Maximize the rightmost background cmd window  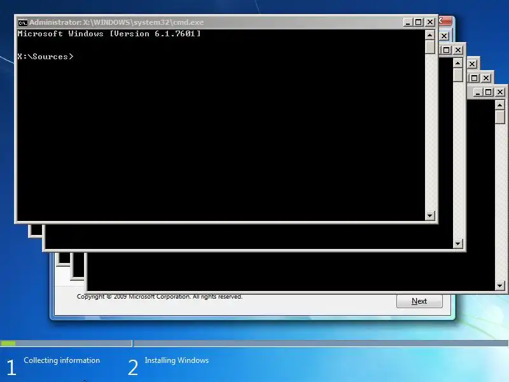point(488,92)
